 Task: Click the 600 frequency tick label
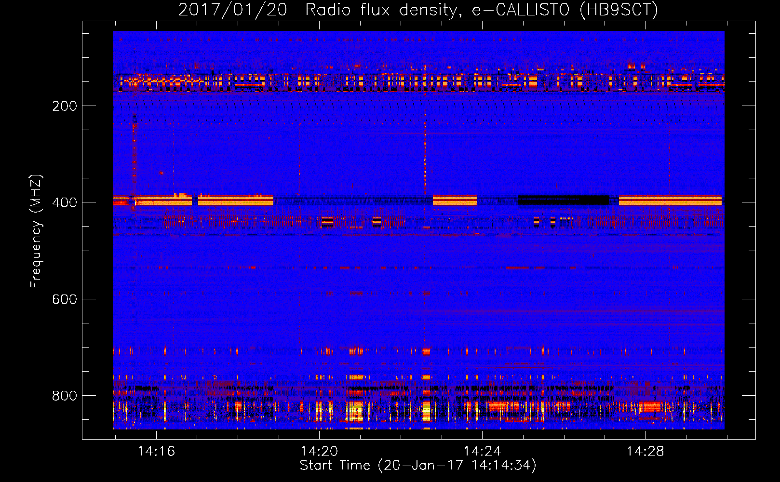point(65,299)
